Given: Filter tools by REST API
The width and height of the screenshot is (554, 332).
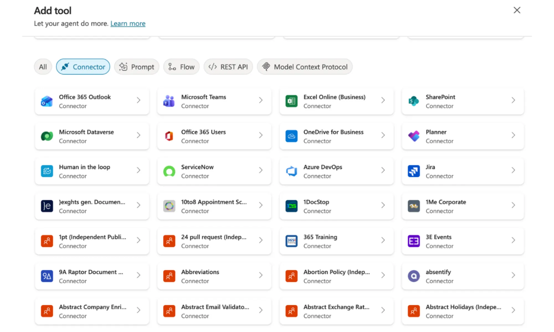Looking at the screenshot, I should click(228, 67).
